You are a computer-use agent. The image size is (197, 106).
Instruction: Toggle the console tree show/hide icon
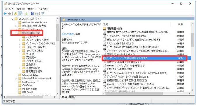click(x=20, y=13)
